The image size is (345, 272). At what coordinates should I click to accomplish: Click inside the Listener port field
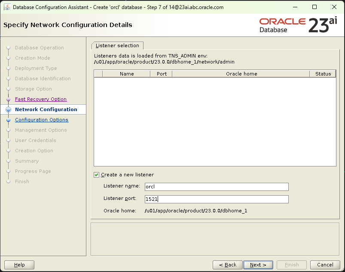tap(216, 199)
